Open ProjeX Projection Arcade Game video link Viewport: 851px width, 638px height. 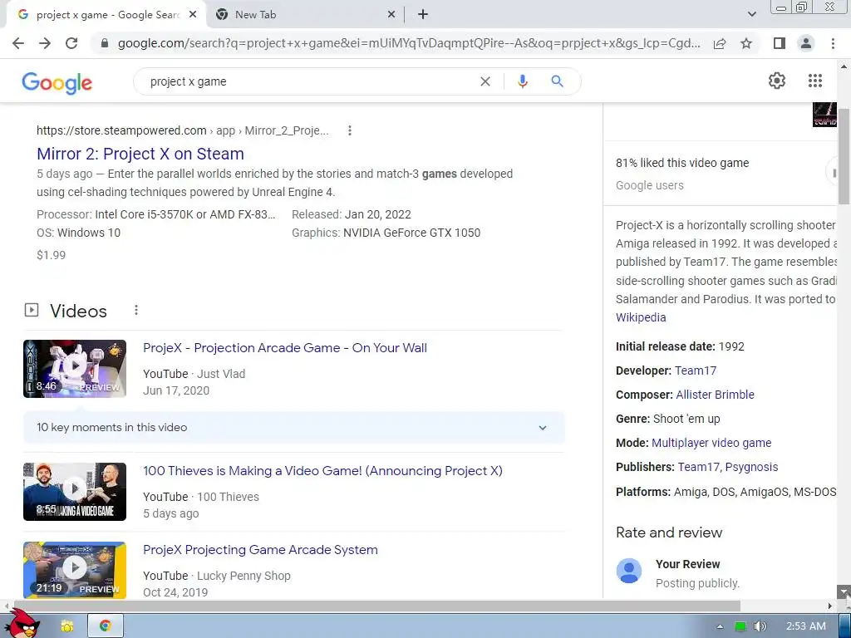(285, 348)
